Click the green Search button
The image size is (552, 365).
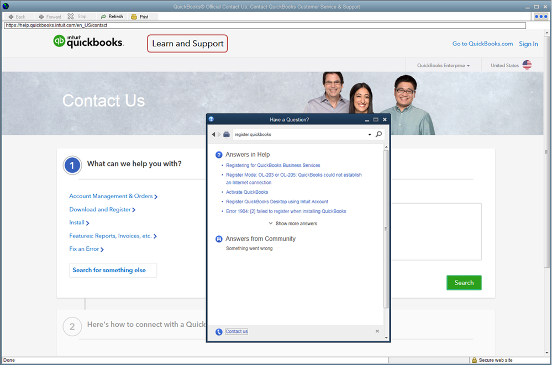pyautogui.click(x=464, y=283)
